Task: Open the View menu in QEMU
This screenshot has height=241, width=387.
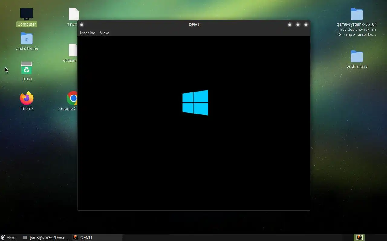Action: (x=104, y=33)
